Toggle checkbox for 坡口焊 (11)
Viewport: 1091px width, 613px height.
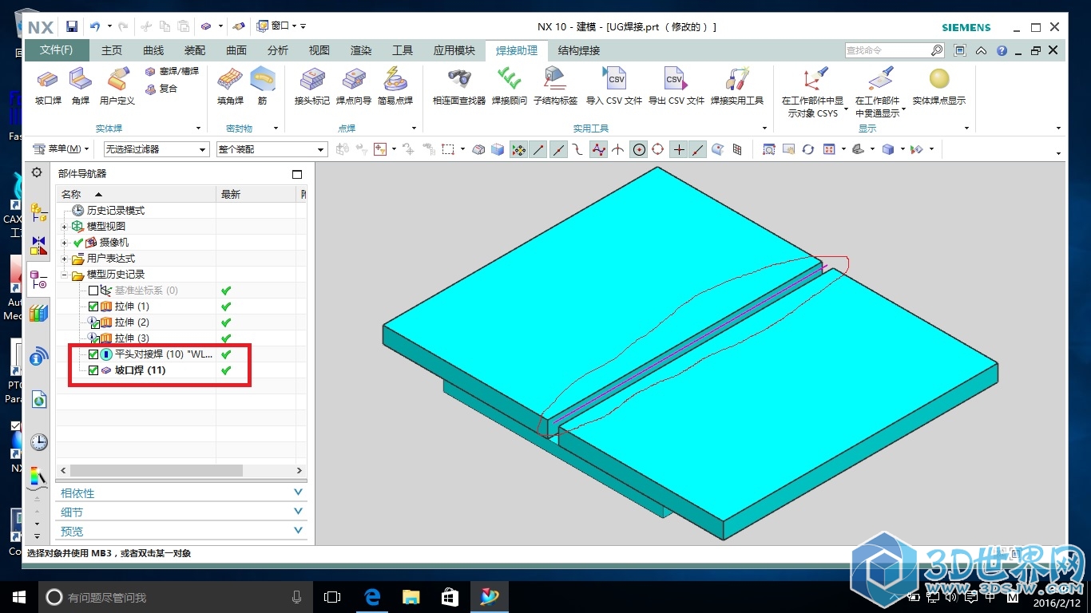(x=93, y=370)
